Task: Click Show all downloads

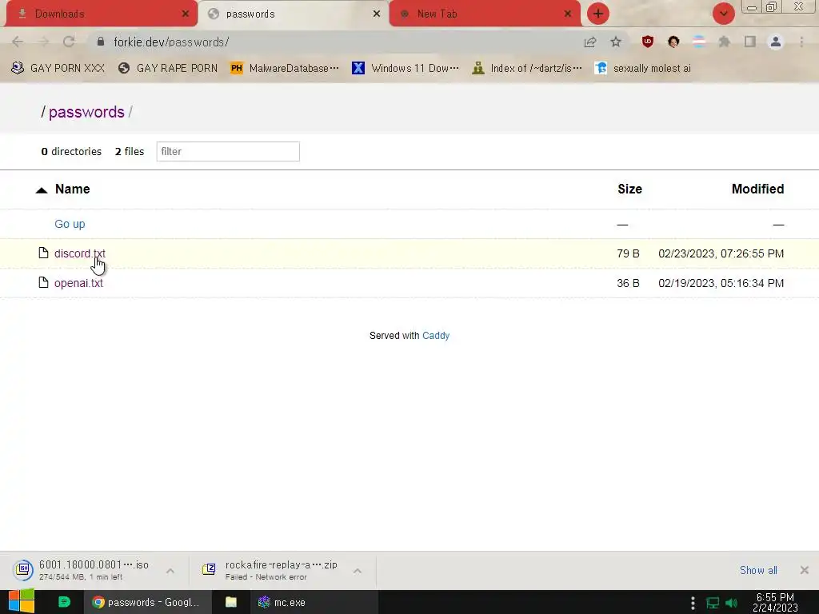Action: tap(758, 570)
